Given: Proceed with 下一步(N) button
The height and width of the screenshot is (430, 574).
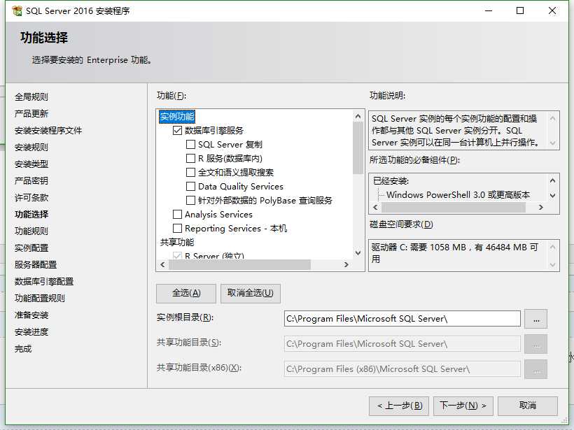Looking at the screenshot, I should (463, 406).
